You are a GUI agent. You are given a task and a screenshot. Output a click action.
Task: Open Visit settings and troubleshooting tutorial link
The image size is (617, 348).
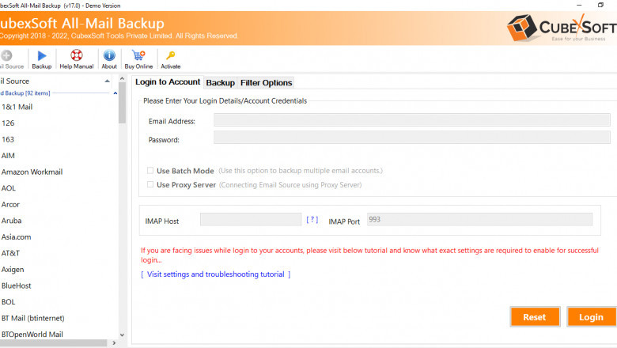click(216, 274)
